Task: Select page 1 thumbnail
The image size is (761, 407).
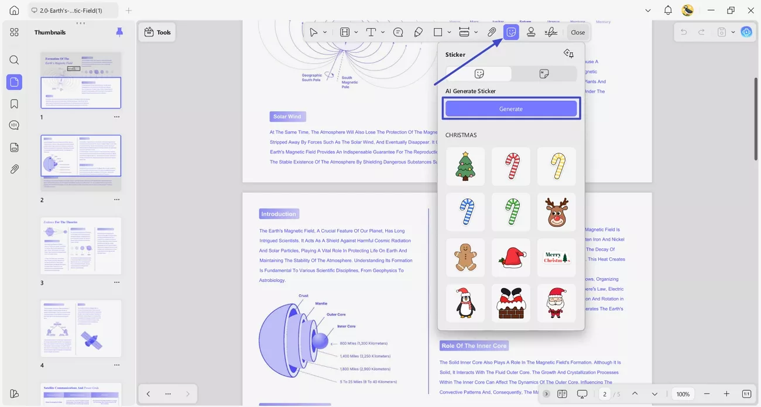Action: point(81,80)
